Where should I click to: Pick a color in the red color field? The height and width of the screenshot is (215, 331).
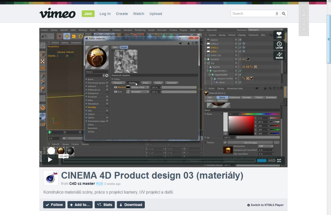(241, 125)
